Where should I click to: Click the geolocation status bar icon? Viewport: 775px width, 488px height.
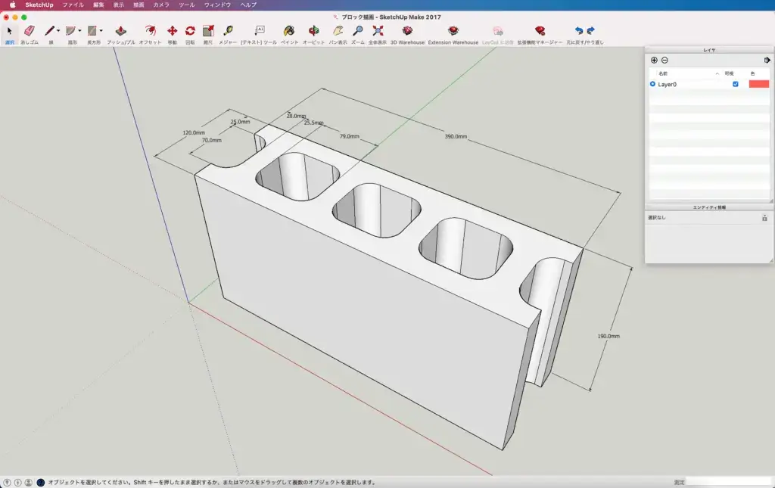coord(7,483)
